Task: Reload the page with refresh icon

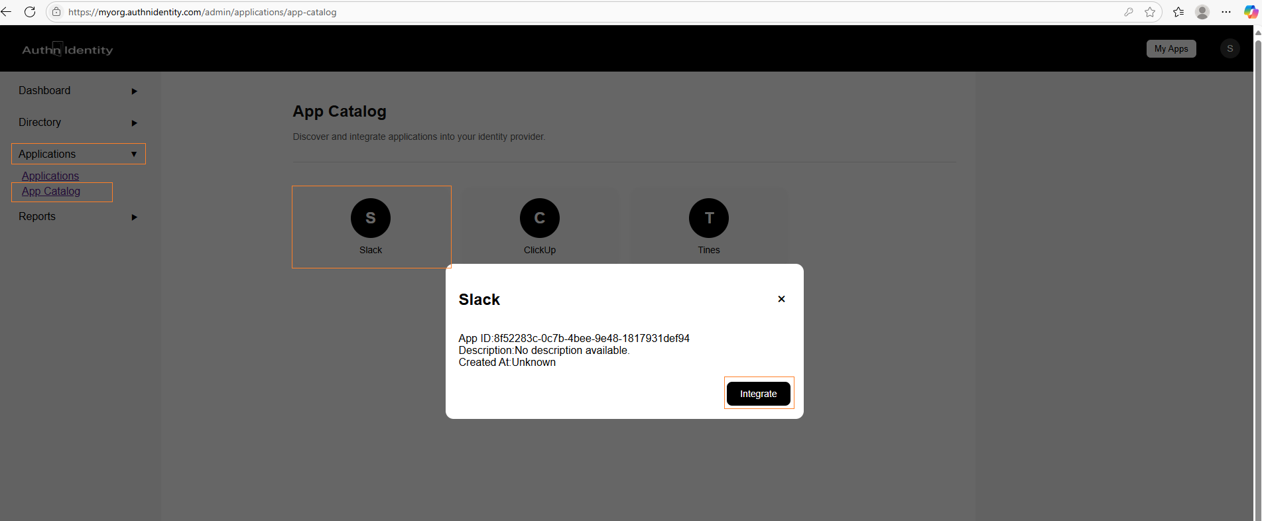Action: pos(30,12)
